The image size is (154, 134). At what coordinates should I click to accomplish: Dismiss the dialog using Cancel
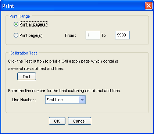[79, 121]
